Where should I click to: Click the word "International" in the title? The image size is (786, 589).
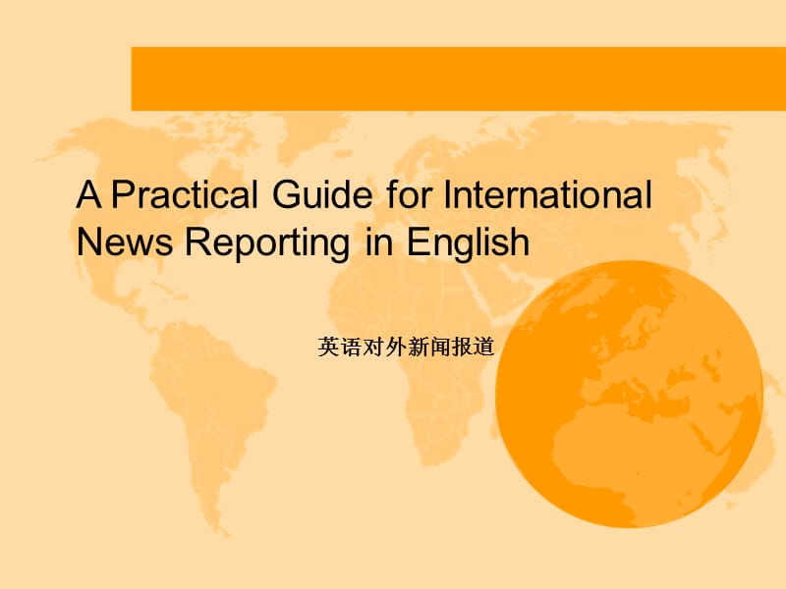[548, 195]
